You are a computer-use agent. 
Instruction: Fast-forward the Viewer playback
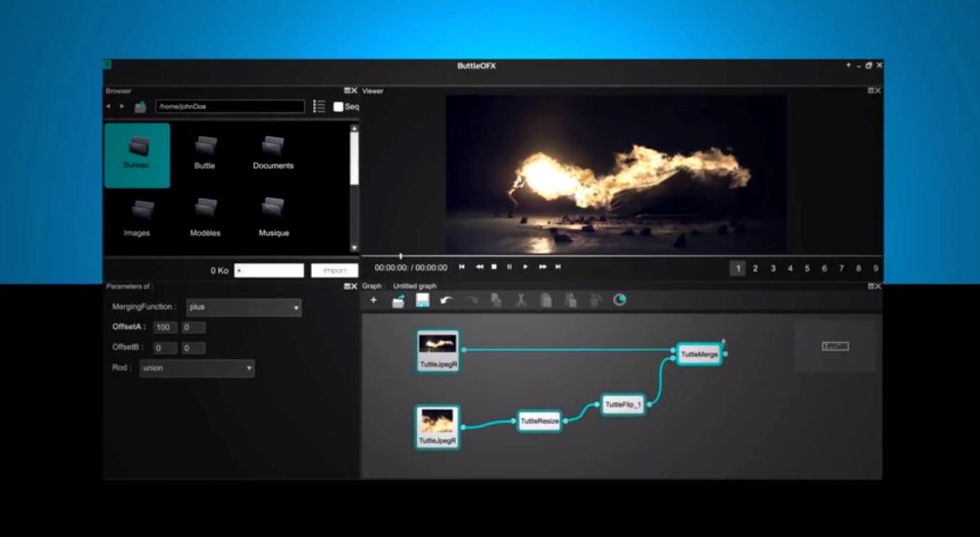click(543, 267)
